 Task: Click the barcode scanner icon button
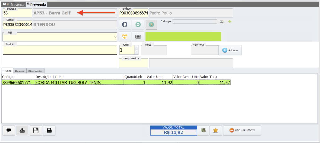pyautogui.click(x=138, y=36)
